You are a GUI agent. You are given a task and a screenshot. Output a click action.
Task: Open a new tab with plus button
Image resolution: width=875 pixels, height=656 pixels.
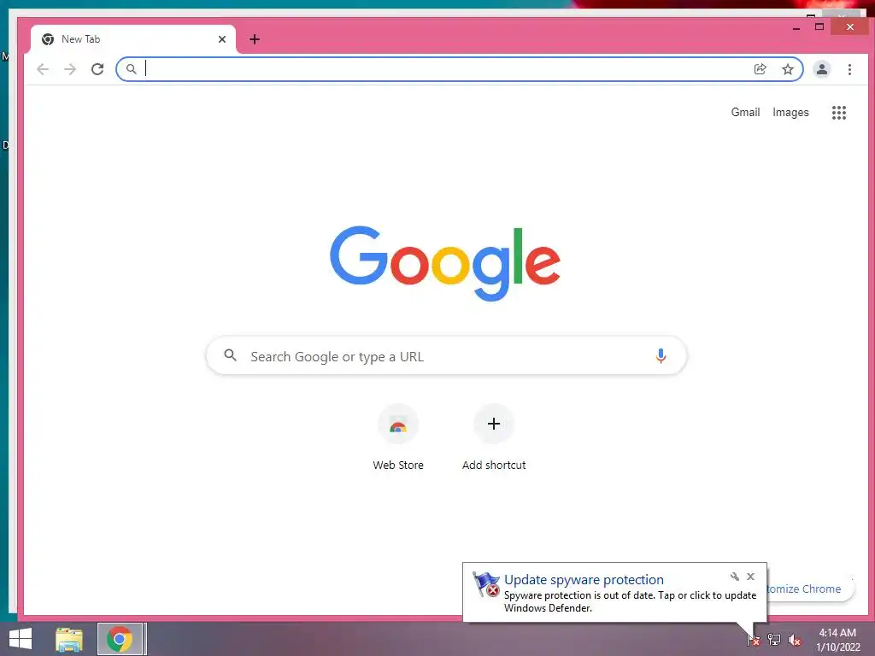click(x=255, y=39)
